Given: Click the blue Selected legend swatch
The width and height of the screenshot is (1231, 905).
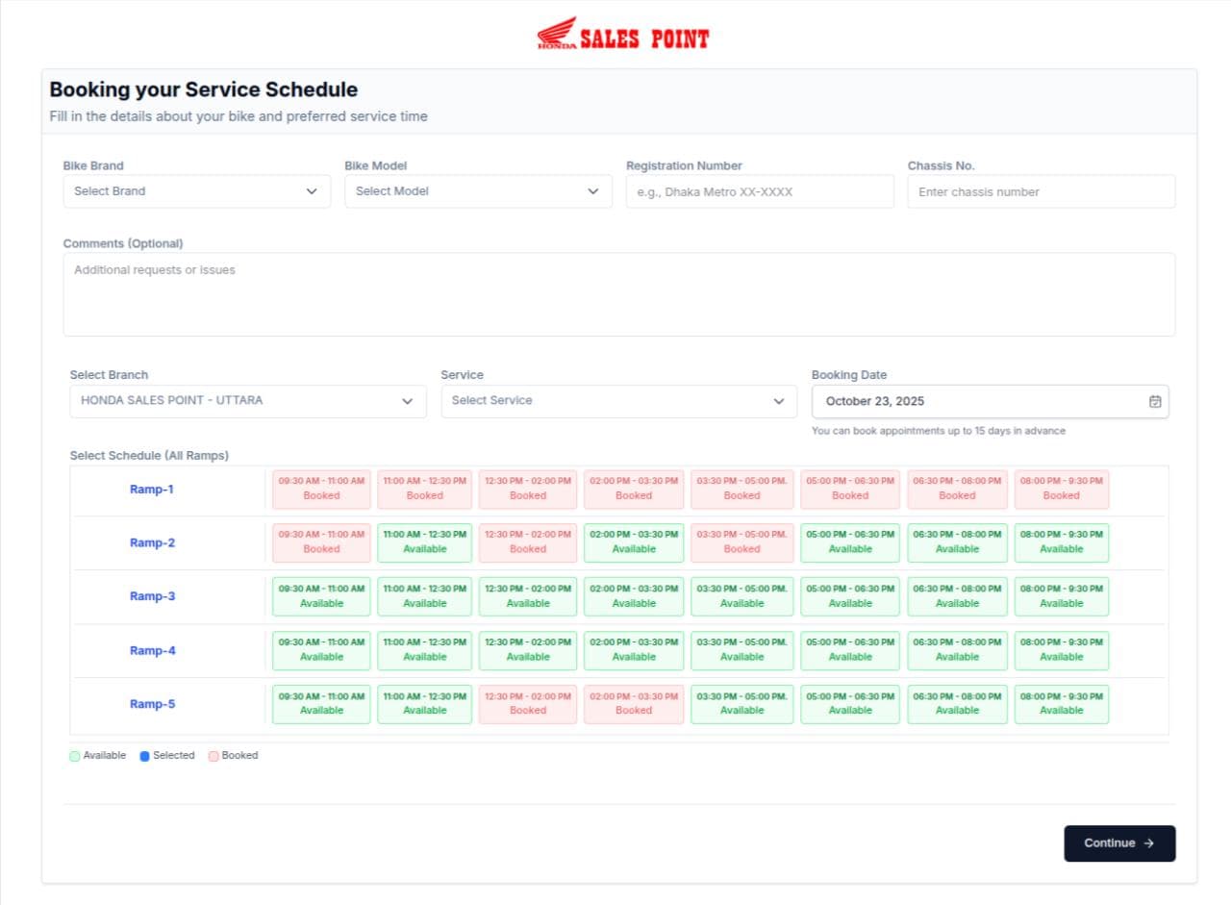Looking at the screenshot, I should [x=144, y=756].
